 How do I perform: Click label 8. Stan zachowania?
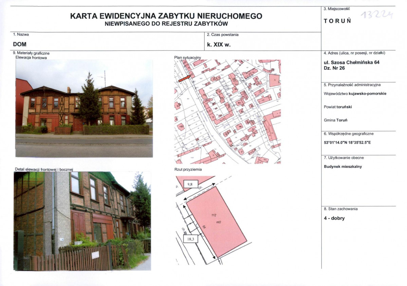coord(340,209)
